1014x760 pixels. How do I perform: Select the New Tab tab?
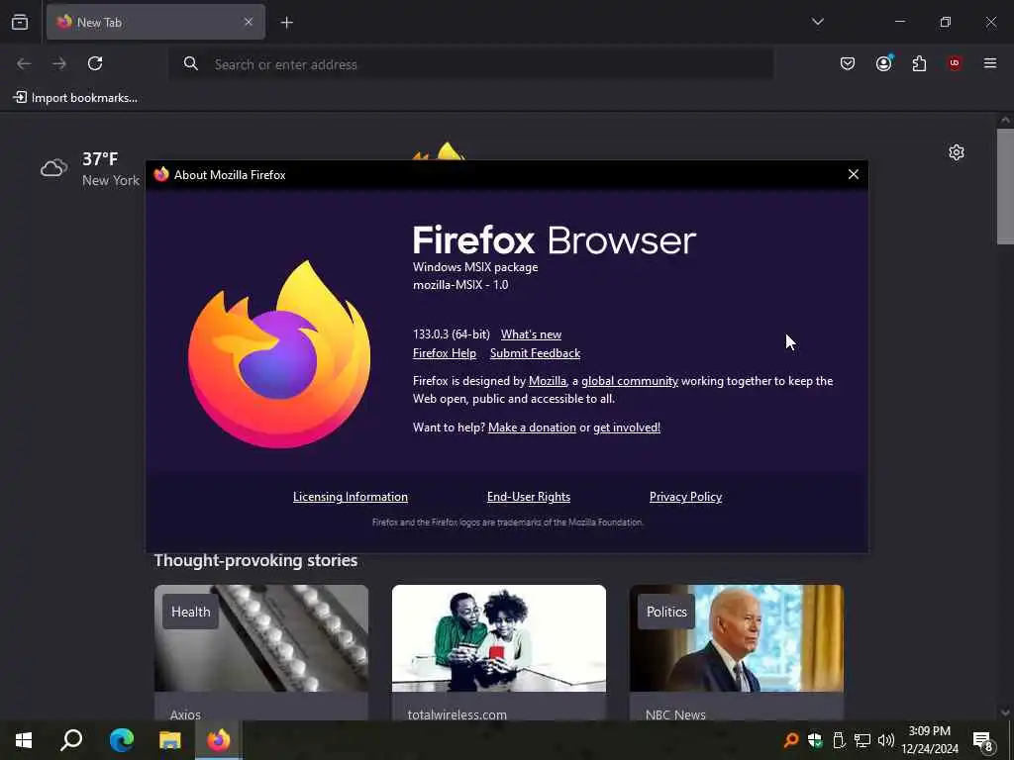[155, 22]
